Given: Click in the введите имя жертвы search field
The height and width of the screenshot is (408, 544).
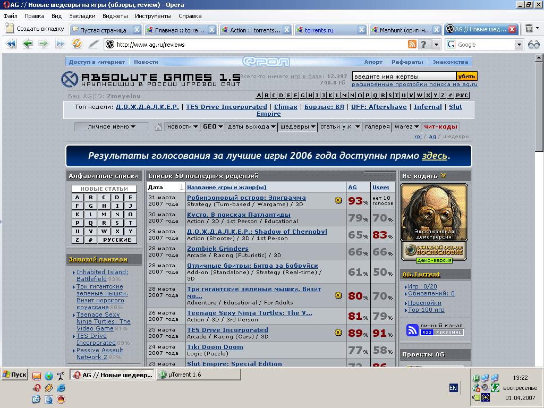Looking at the screenshot, I should point(404,76).
